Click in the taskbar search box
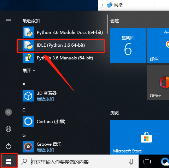This screenshot has width=169, height=168. tap(78, 162)
